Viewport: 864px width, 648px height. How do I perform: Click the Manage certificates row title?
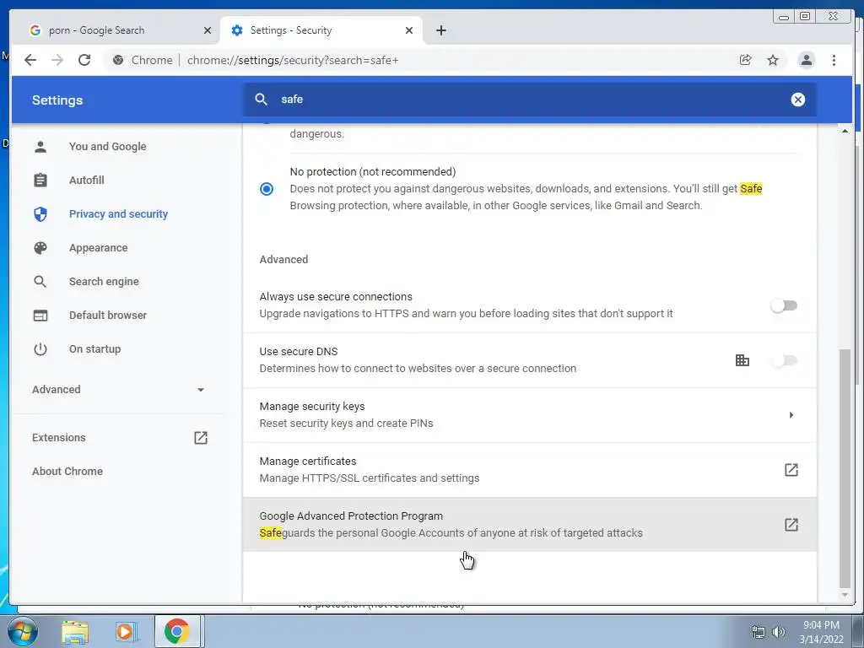307,462
